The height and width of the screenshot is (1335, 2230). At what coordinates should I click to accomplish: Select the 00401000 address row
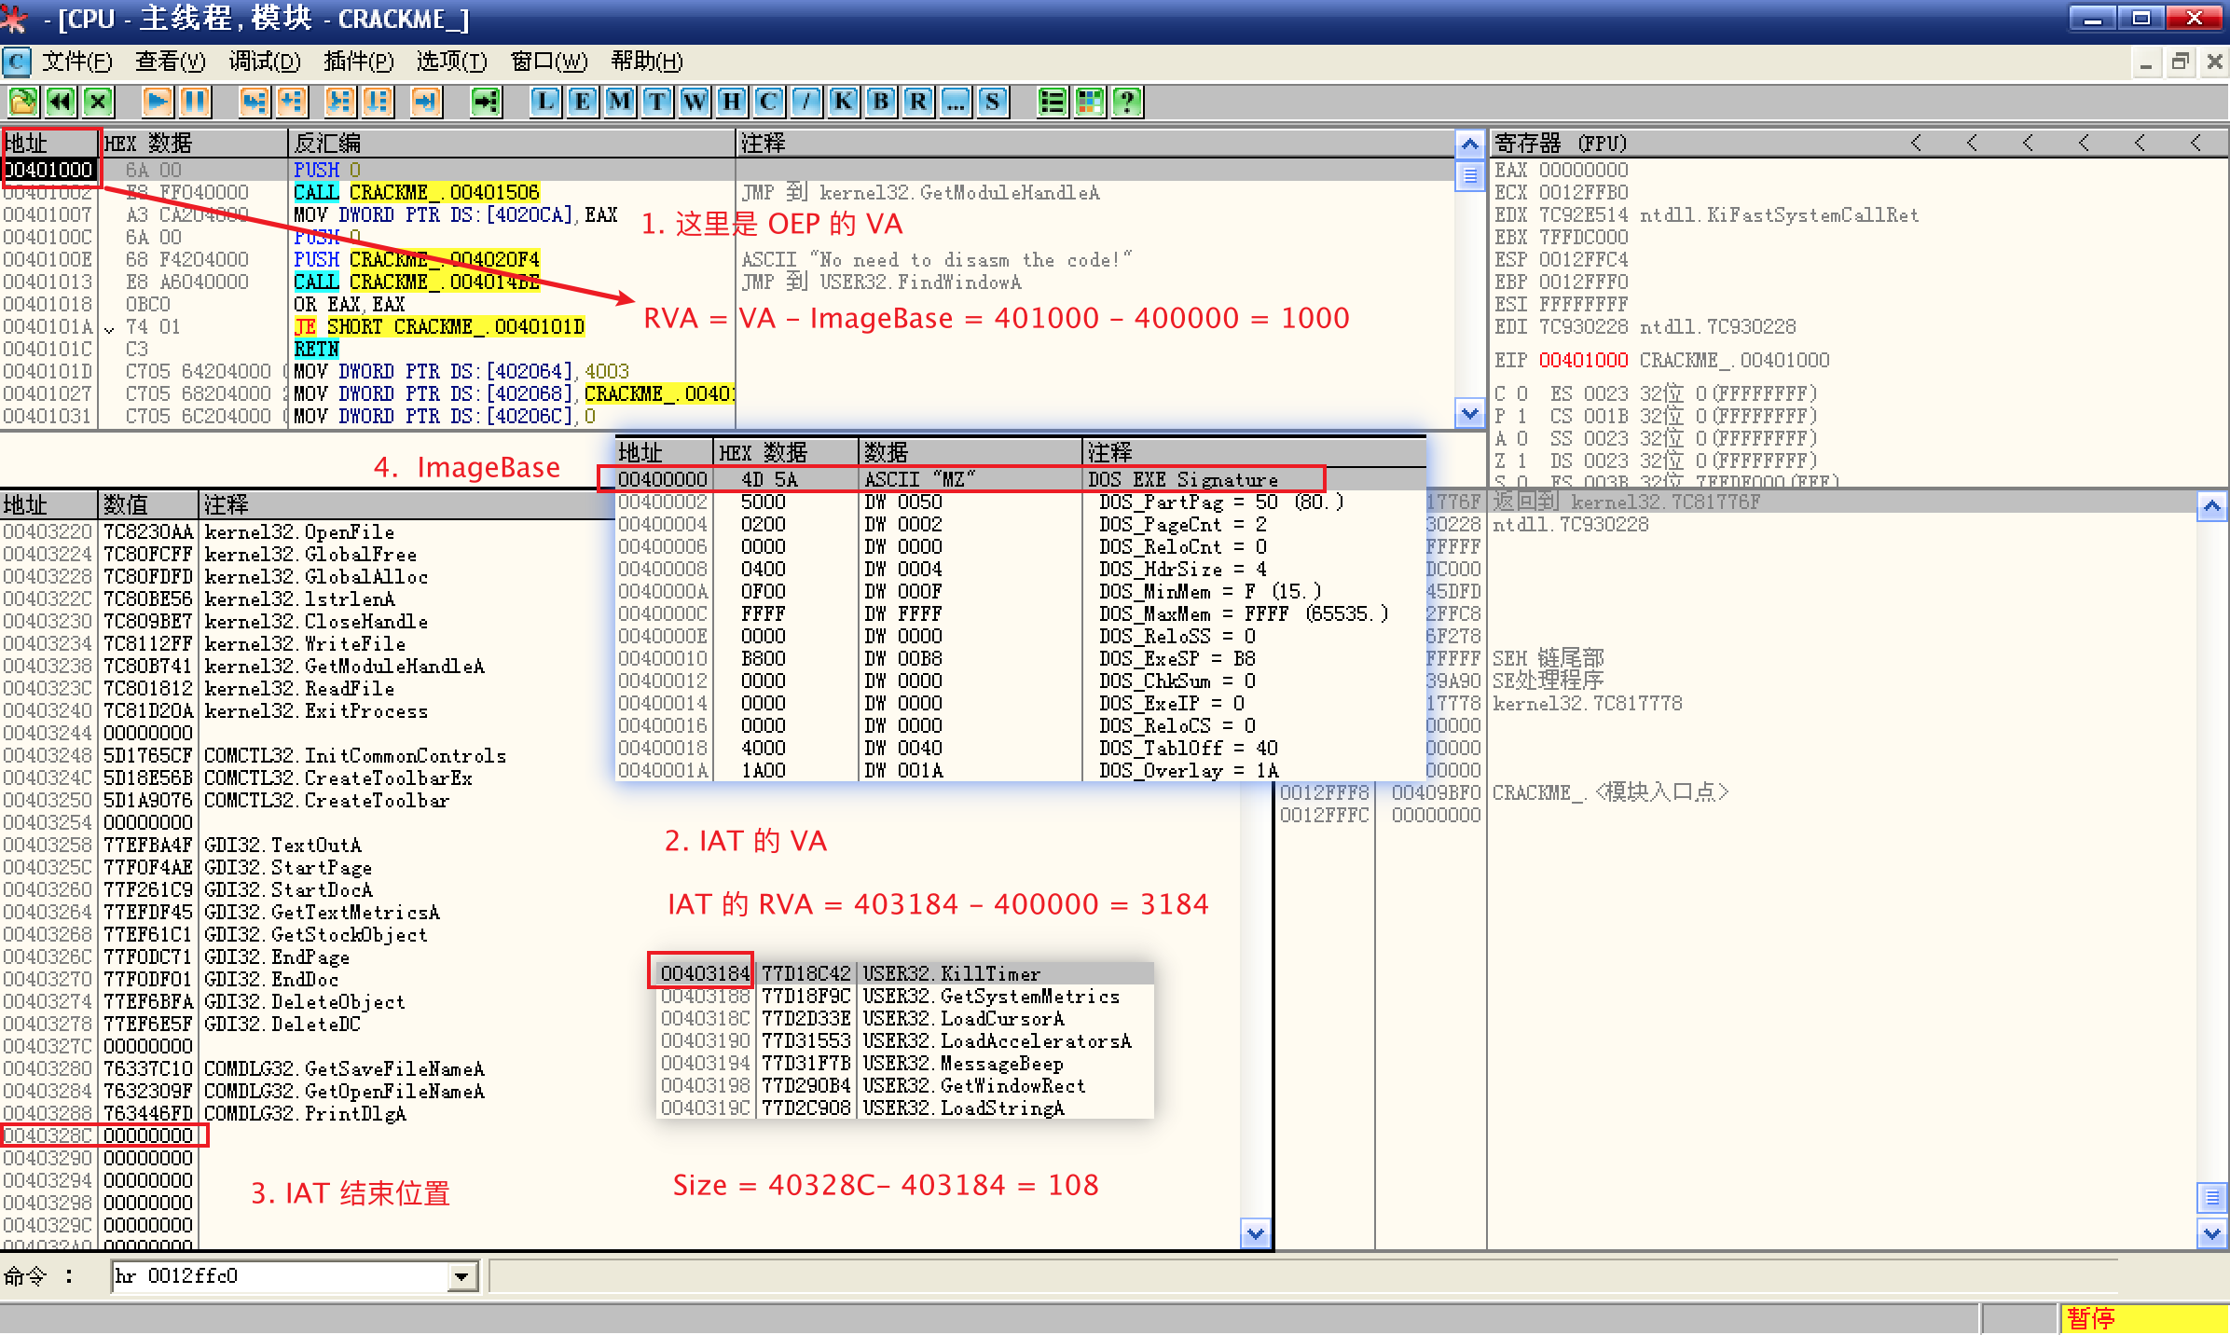coord(48,170)
